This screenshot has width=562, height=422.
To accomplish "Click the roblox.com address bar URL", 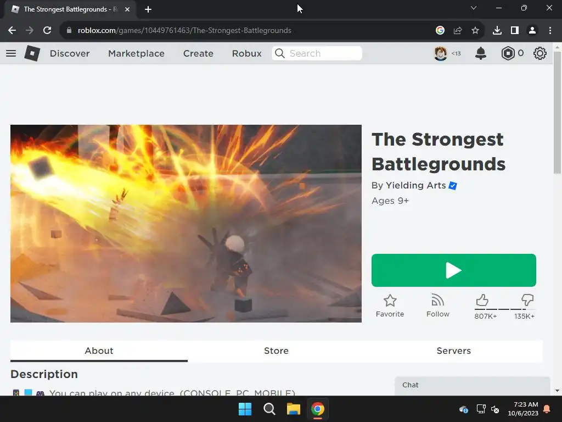I will click(x=184, y=31).
